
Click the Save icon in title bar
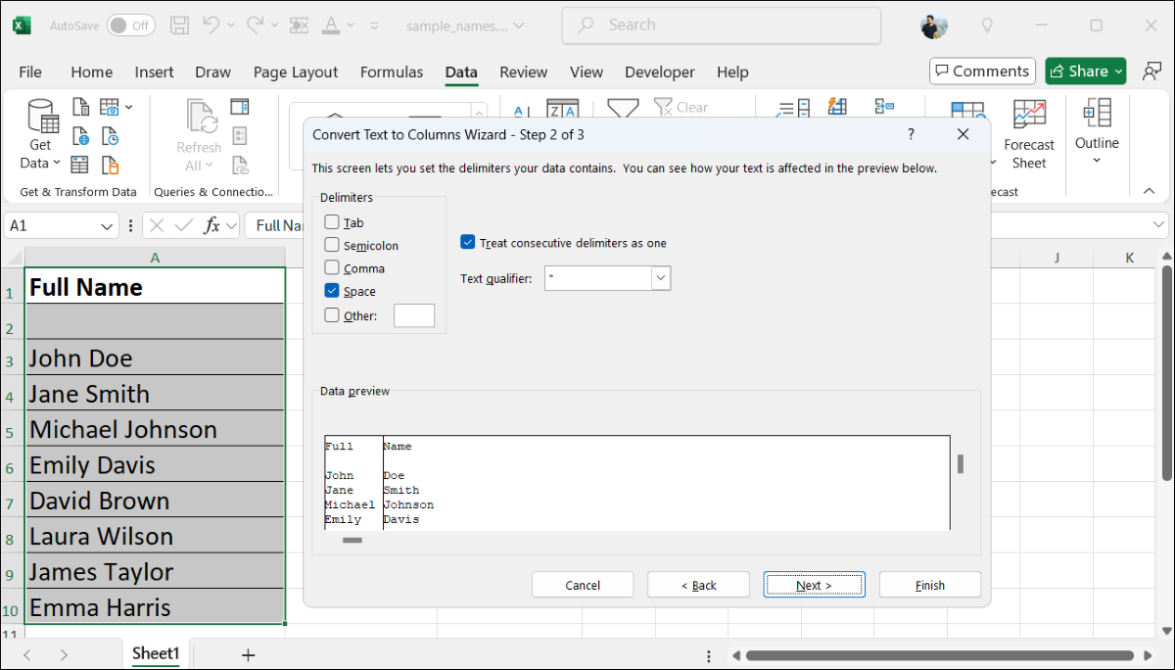tap(179, 25)
